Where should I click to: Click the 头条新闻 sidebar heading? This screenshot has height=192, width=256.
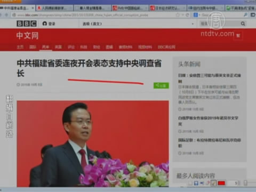[189, 64]
